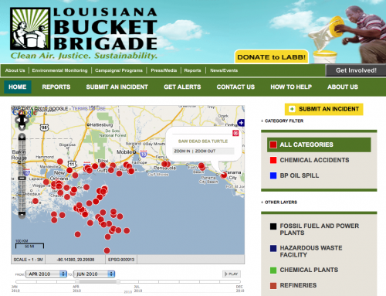
Task: Open Saw Dead Sea Turtle report link
Action: [203, 141]
